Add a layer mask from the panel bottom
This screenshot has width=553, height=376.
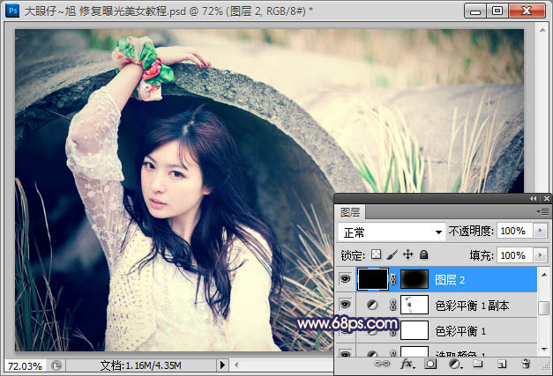(x=430, y=364)
